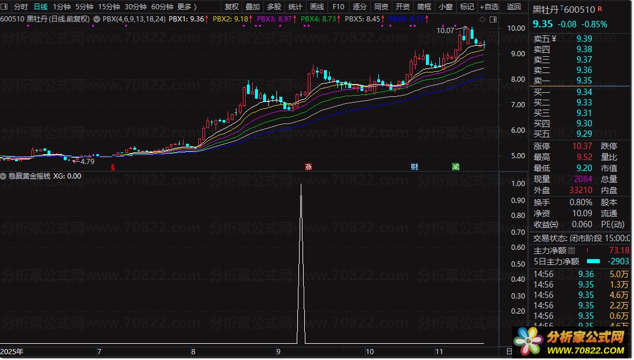Image resolution: width=634 pixels, height=360 pixels.
Task: Open F10 company information
Action: 338,6
